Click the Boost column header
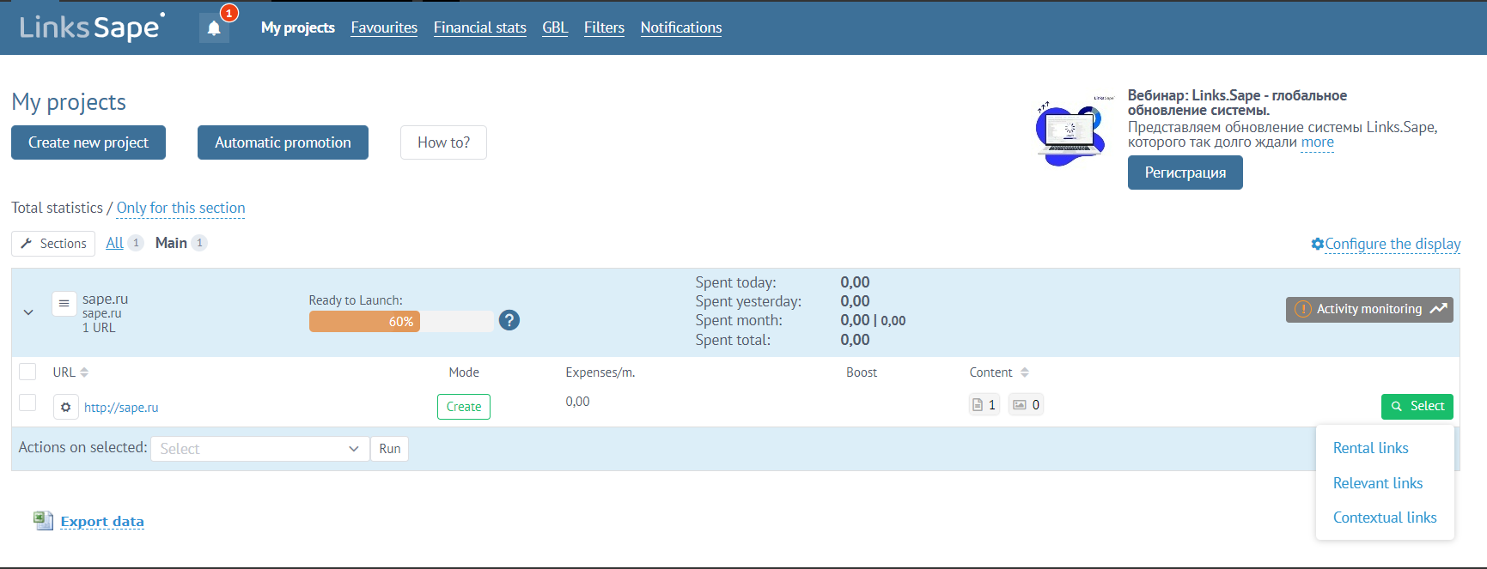1487x569 pixels. 862,372
